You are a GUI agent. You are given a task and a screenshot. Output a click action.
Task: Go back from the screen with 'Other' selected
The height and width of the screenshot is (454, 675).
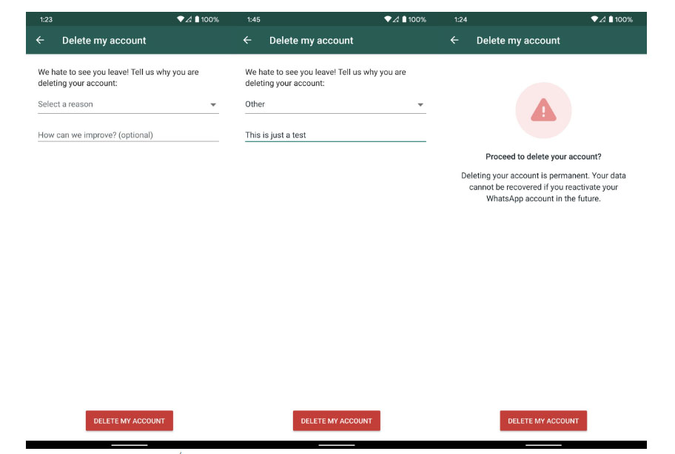tap(247, 41)
